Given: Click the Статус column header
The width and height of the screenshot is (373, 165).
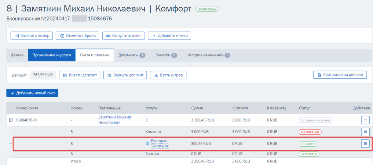Looking at the screenshot, I should pyautogui.click(x=304, y=108).
